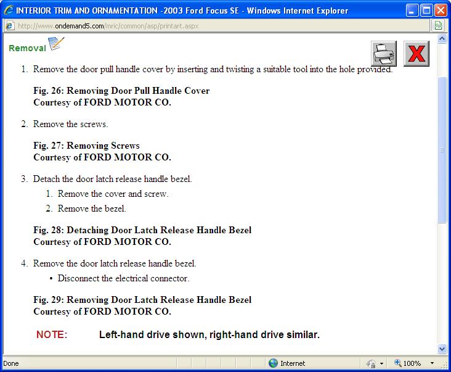Maximize the Internet Explorer window

pos(426,10)
